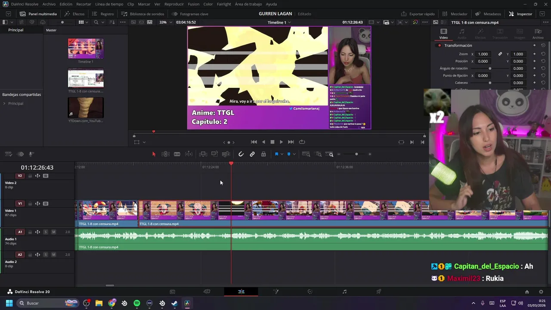Mute the A2 audio track
The height and width of the screenshot is (310, 551).
point(53,255)
